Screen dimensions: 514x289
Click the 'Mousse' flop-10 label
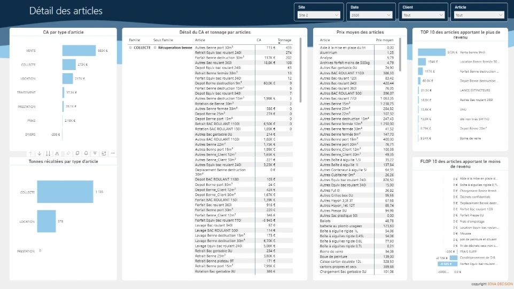click(x=465, y=233)
